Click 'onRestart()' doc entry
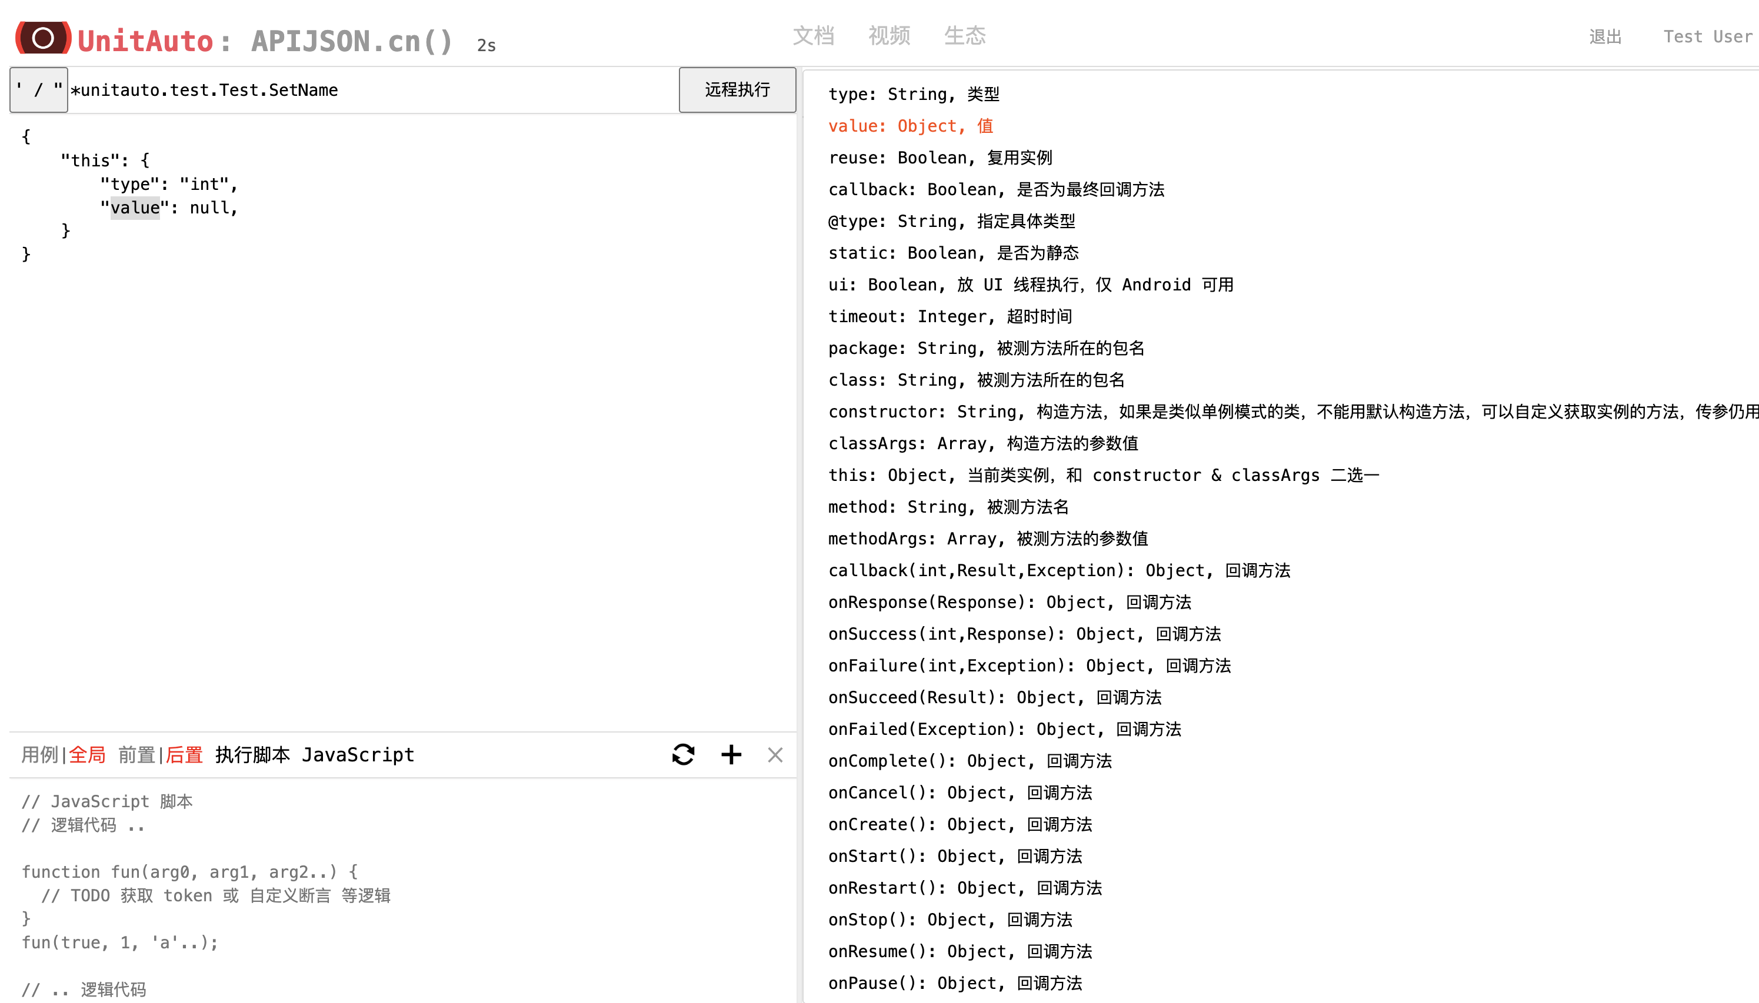1759x1003 pixels. click(965, 887)
